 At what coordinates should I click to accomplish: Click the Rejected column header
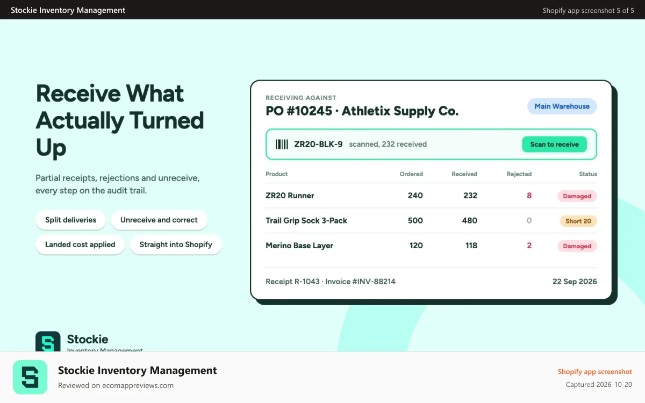tap(519, 174)
